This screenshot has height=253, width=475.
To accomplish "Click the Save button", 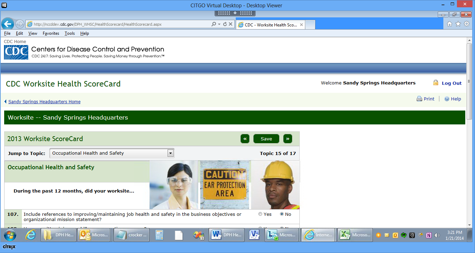I will tap(266, 139).
